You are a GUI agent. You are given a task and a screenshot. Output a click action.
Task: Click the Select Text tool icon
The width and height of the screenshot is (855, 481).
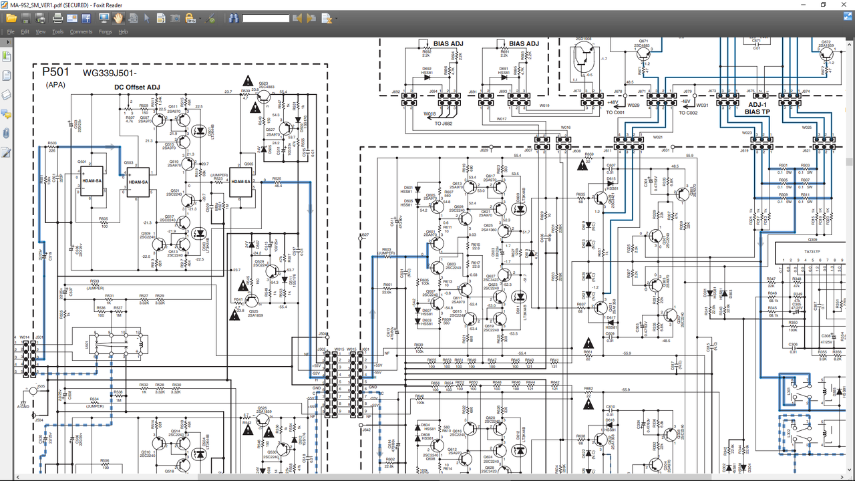[133, 18]
